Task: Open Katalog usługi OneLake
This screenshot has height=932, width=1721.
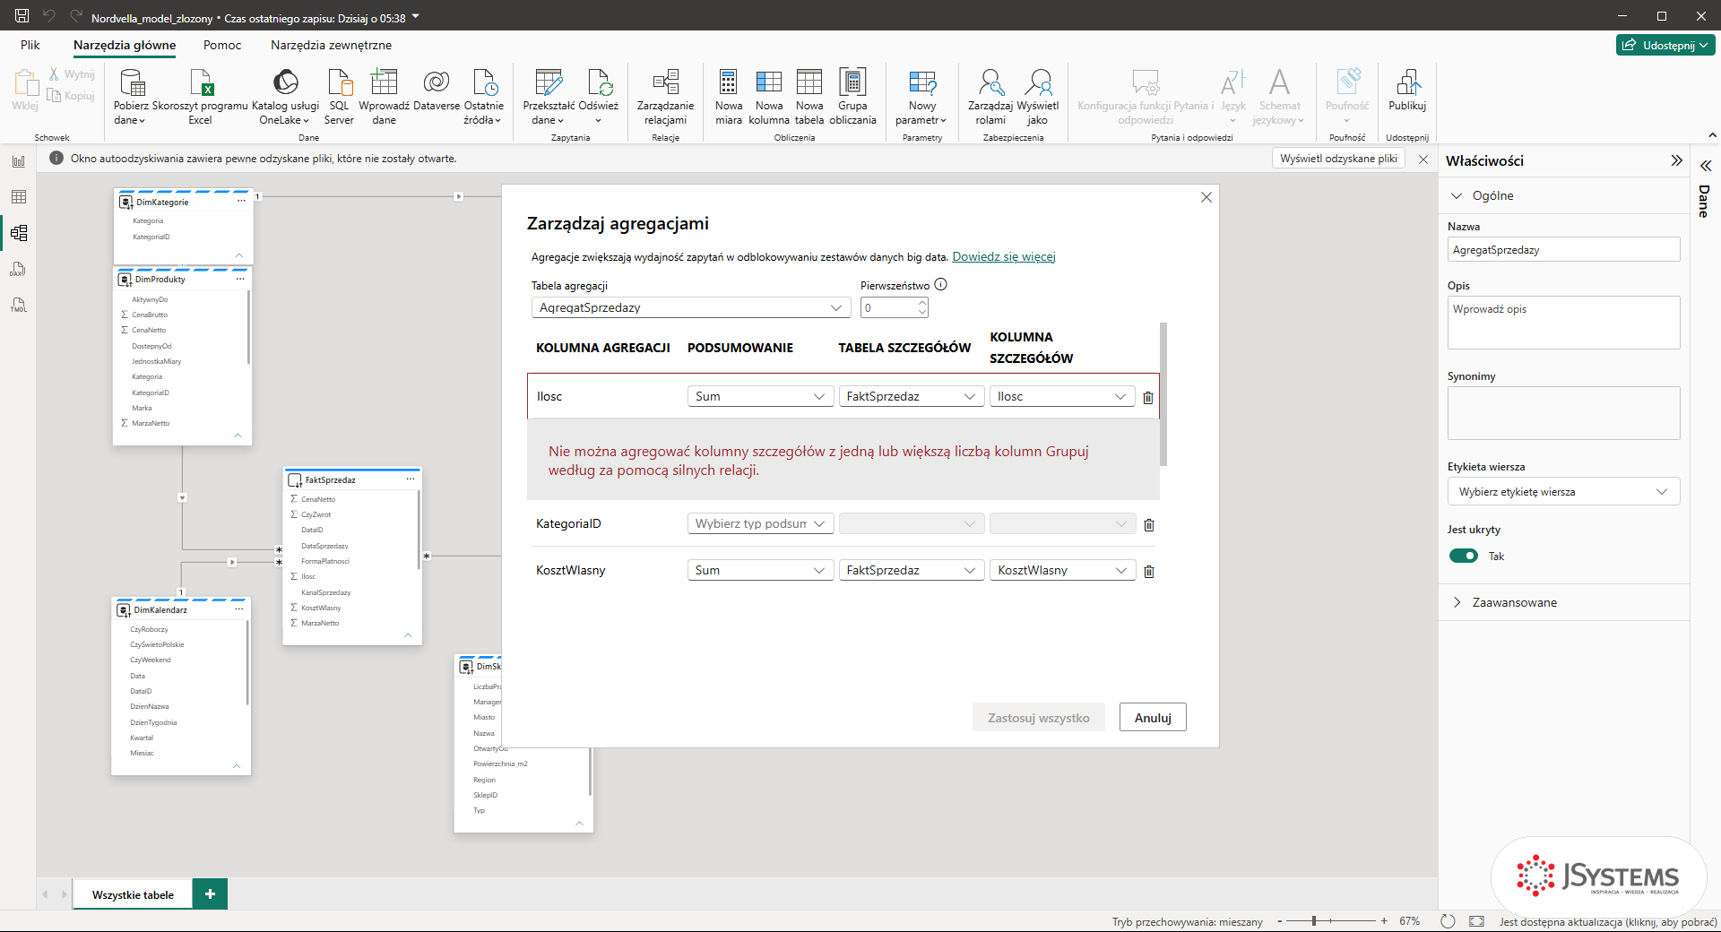Action: click(x=285, y=97)
